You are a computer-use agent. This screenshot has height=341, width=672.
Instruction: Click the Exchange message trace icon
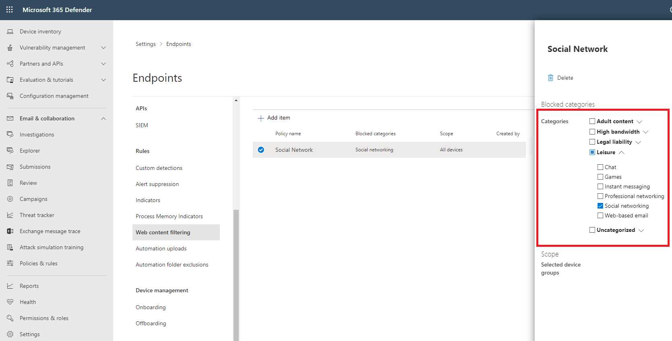point(10,231)
